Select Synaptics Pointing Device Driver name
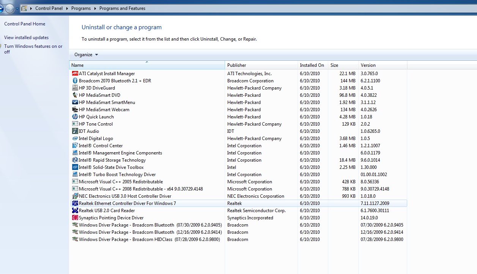 pos(111,218)
